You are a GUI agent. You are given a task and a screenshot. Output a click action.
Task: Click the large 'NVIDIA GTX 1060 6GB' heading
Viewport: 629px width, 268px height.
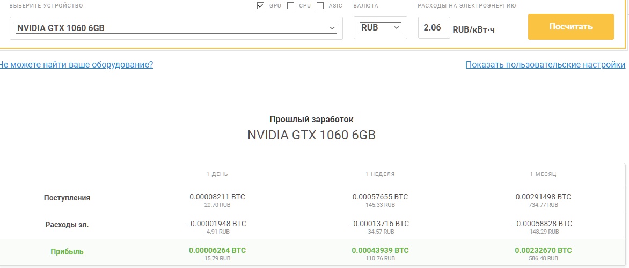click(312, 135)
